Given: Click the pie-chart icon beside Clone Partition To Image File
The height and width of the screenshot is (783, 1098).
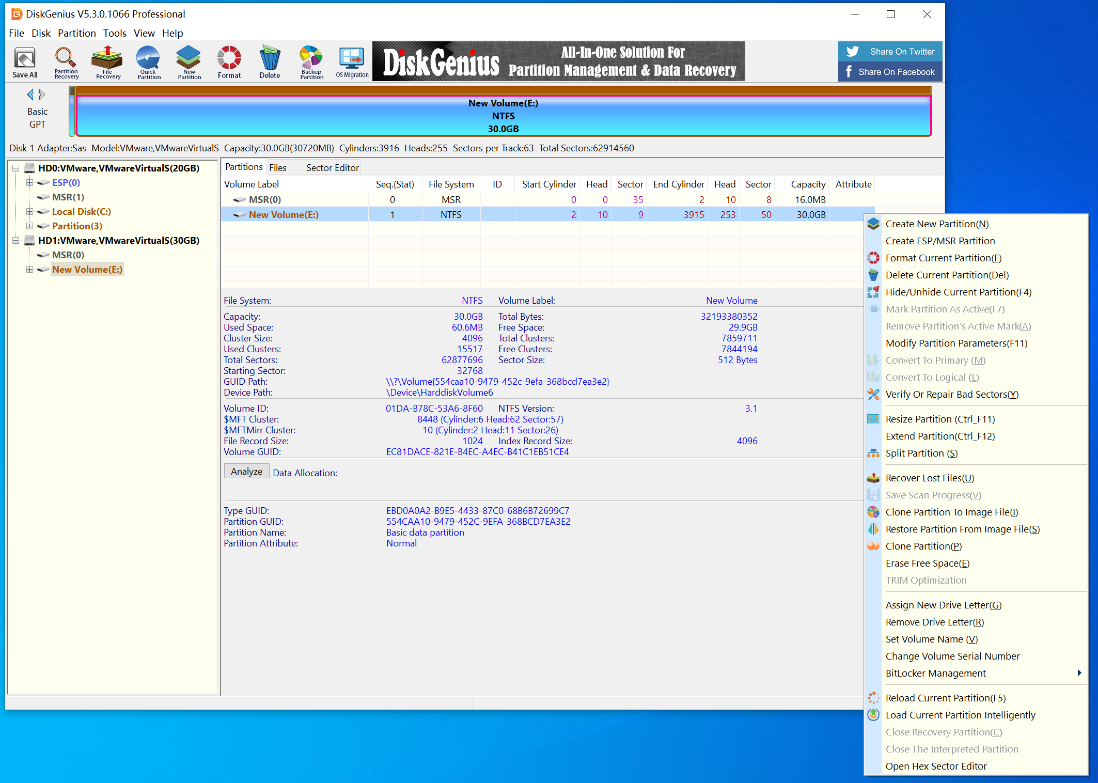Looking at the screenshot, I should tap(873, 512).
